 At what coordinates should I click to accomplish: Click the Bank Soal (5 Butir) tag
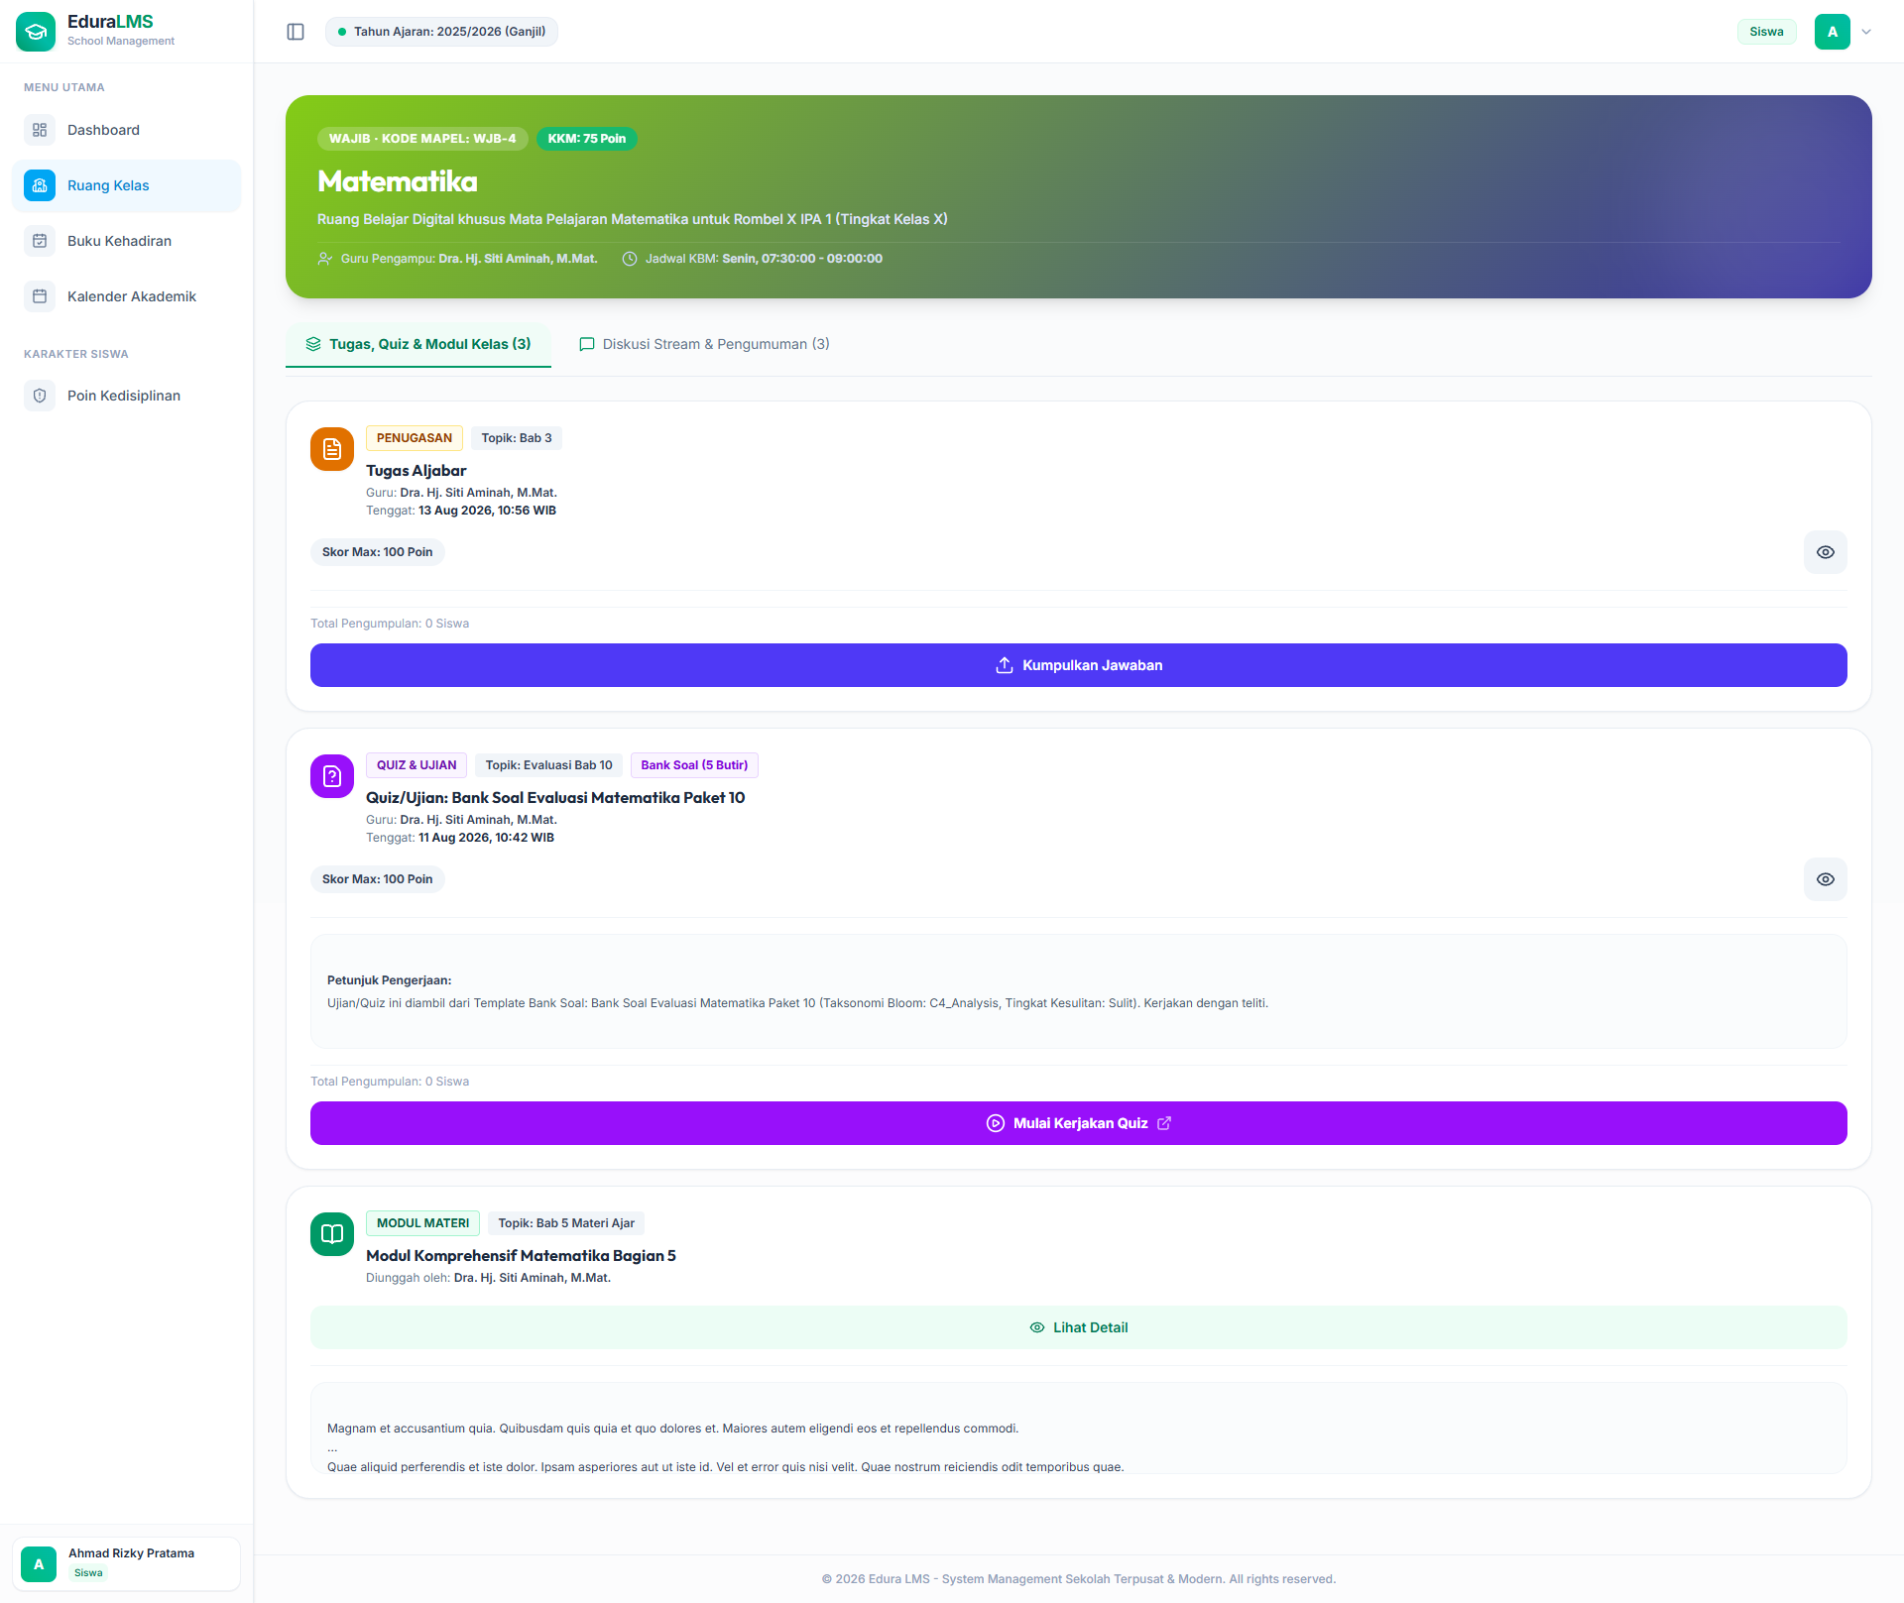click(x=694, y=765)
